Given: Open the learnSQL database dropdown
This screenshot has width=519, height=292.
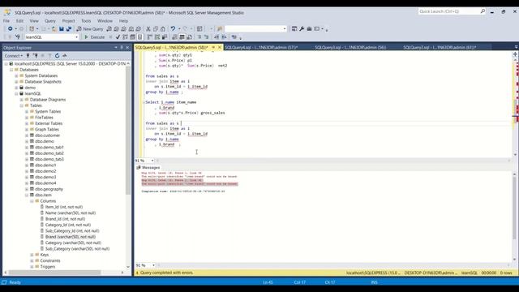Looking at the screenshot, I should click(76, 37).
